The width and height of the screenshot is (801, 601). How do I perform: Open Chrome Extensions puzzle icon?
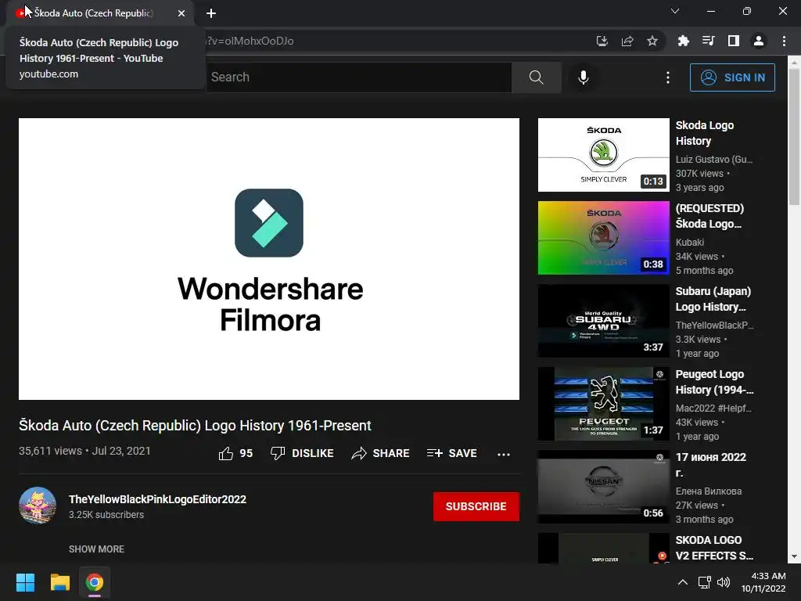pos(683,41)
